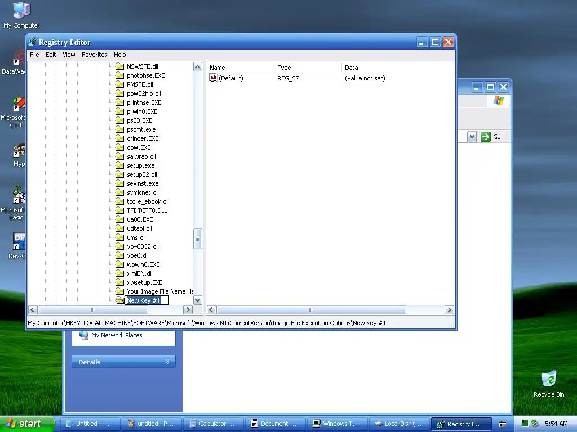The width and height of the screenshot is (577, 432).
Task: Click the New Key #1 rename field
Action: click(x=147, y=300)
